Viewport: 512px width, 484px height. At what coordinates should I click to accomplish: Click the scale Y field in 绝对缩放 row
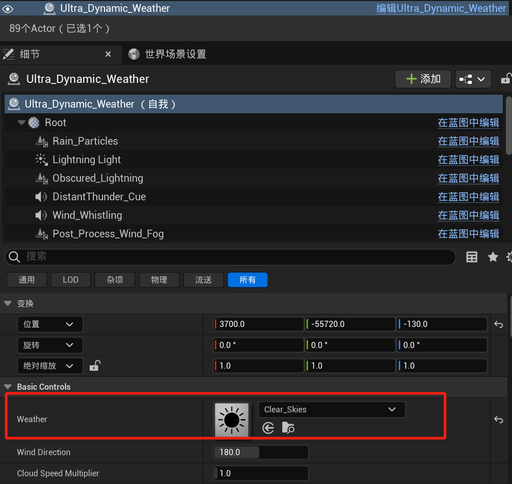(x=350, y=366)
